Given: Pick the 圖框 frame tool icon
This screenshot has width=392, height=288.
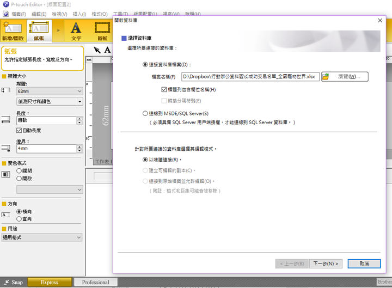Looking at the screenshot, I should click(102, 31).
